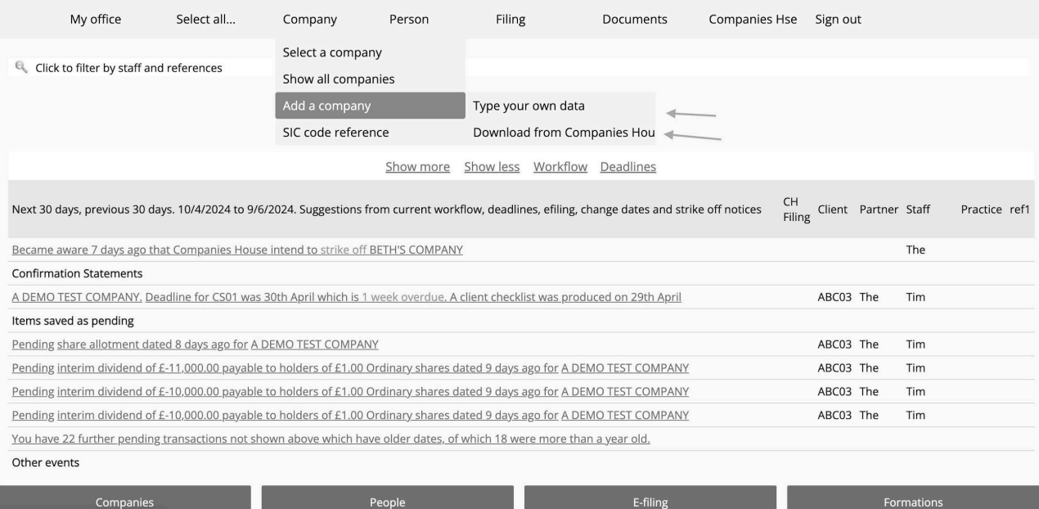Viewport: 1039px width, 509px height.
Task: Open SIC code reference
Action: pyautogui.click(x=371, y=132)
